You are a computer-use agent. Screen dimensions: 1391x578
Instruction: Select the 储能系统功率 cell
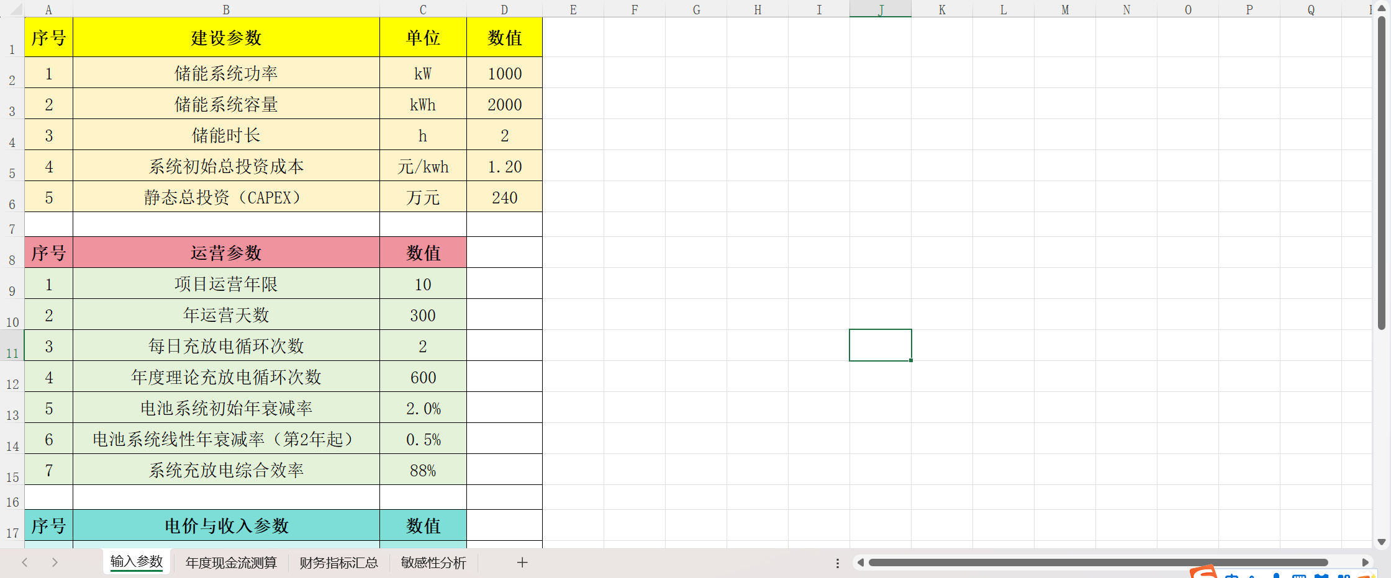pos(226,73)
